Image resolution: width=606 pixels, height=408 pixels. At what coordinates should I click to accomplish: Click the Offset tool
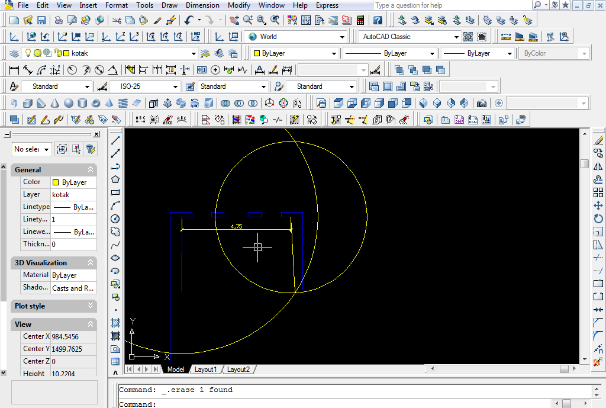(x=598, y=179)
